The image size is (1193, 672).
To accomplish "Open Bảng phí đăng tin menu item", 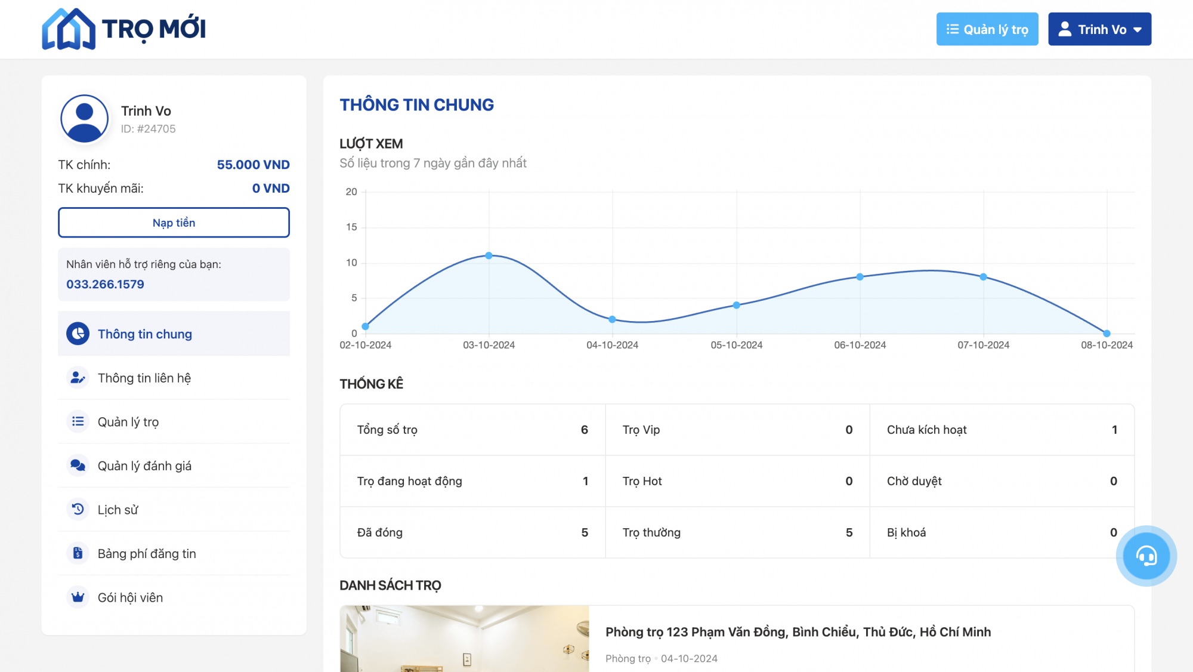I will point(174,553).
